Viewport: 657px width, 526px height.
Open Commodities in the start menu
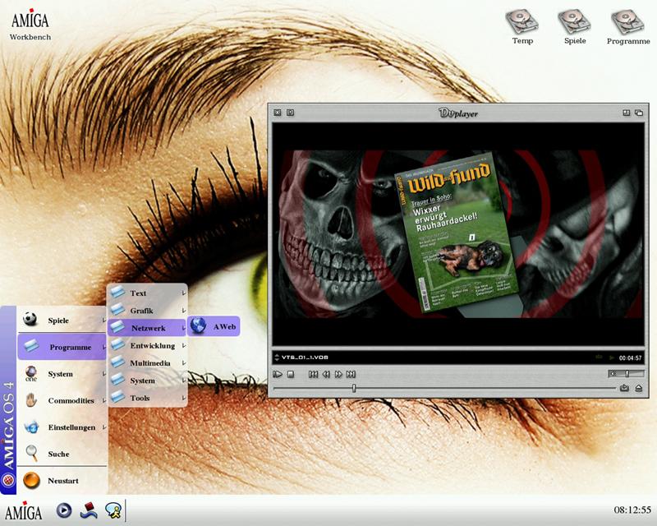[62, 400]
